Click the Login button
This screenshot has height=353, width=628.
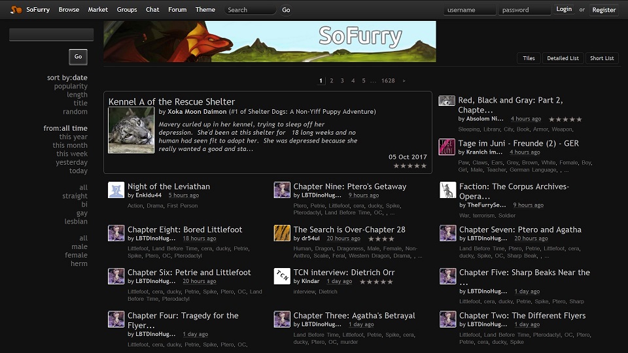click(564, 9)
